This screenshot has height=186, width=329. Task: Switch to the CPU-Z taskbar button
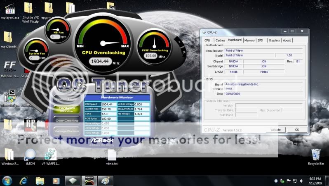[73, 181]
